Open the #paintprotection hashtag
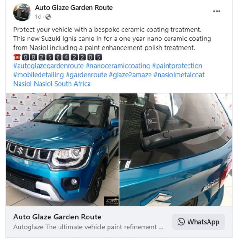This screenshot has width=238, height=238. point(177,66)
